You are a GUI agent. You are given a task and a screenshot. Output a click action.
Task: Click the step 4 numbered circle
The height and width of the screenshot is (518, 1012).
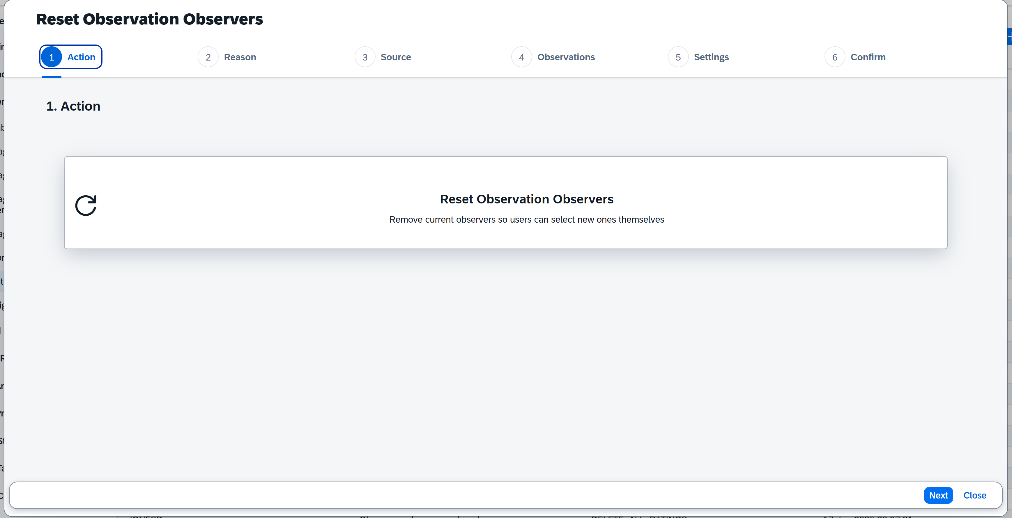point(521,57)
